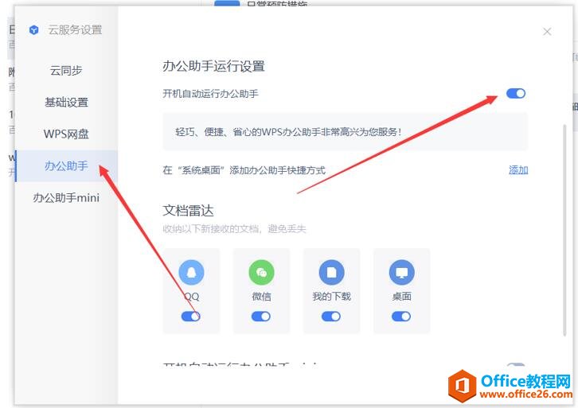Disable the QQ document radar switch
Screen dimensions: 578x408
tap(191, 317)
